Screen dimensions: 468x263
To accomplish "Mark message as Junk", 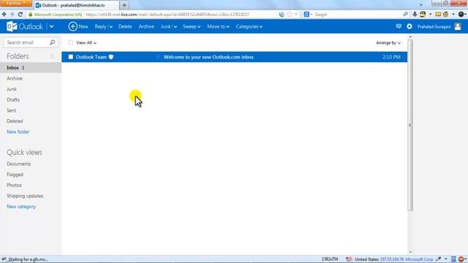I will coord(166,26).
